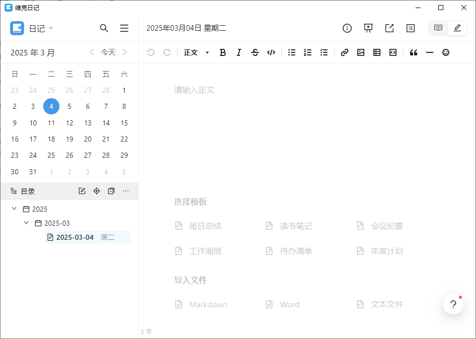The width and height of the screenshot is (476, 339).
Task: Insert a table using toolbar icon
Action: pyautogui.click(x=377, y=52)
